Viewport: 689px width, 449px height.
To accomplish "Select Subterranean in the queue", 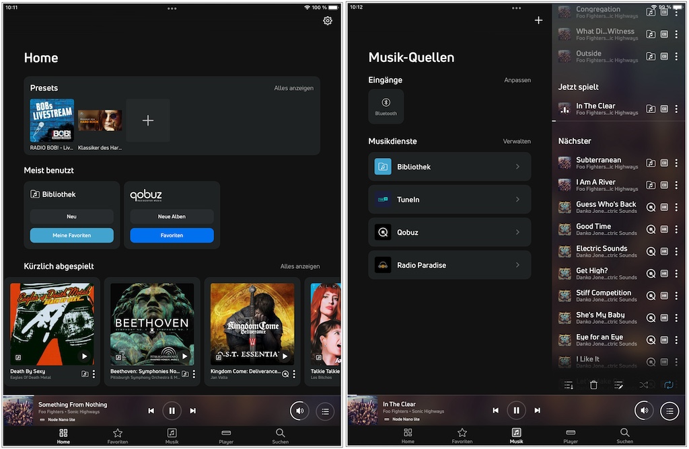I will (x=598, y=163).
